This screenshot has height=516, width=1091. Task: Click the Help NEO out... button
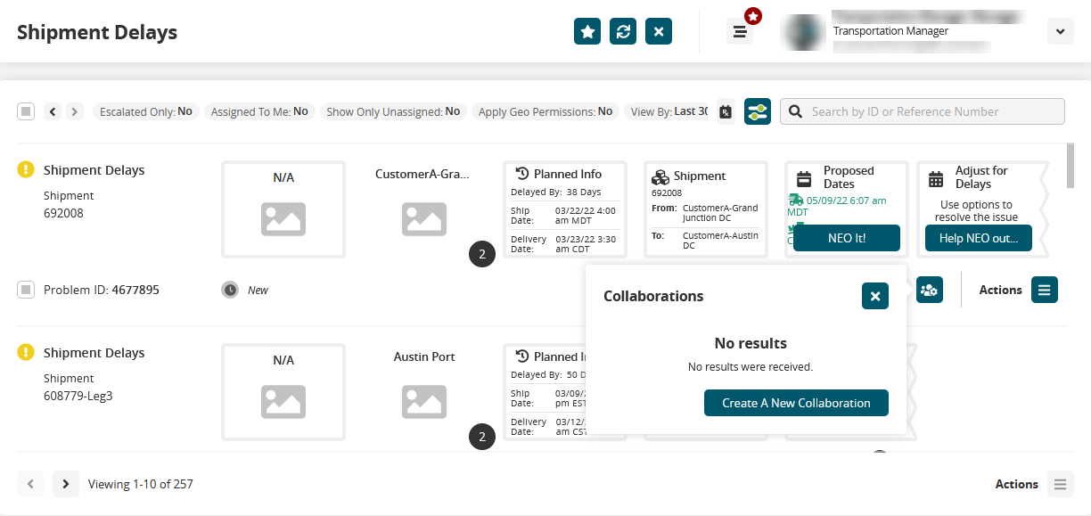(978, 238)
